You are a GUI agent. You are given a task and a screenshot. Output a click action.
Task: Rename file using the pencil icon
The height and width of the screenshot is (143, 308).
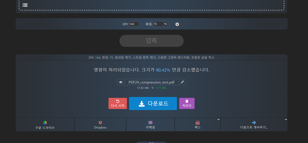coord(182,82)
